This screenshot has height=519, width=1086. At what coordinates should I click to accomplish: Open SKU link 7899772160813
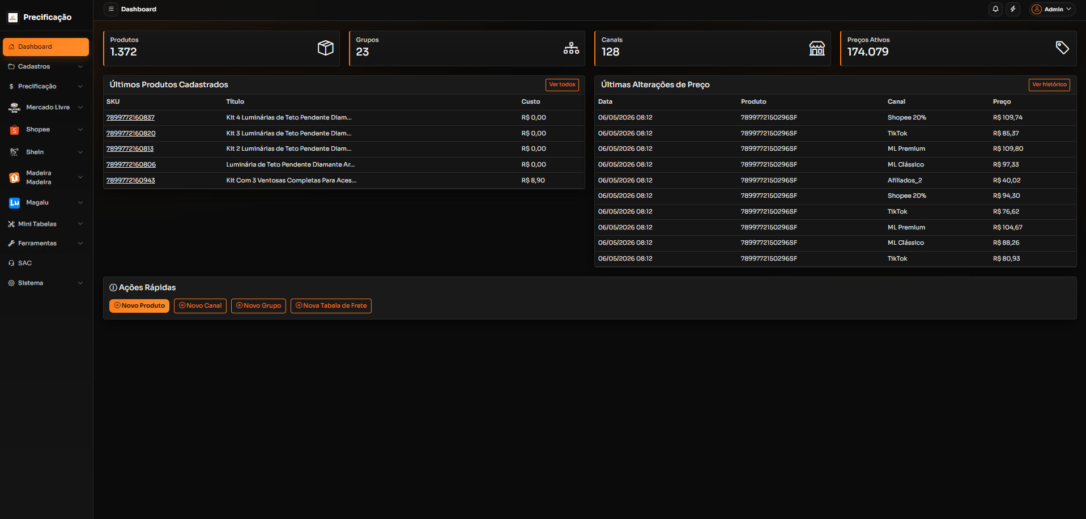[130, 149]
